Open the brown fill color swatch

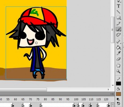[x=118, y=94]
